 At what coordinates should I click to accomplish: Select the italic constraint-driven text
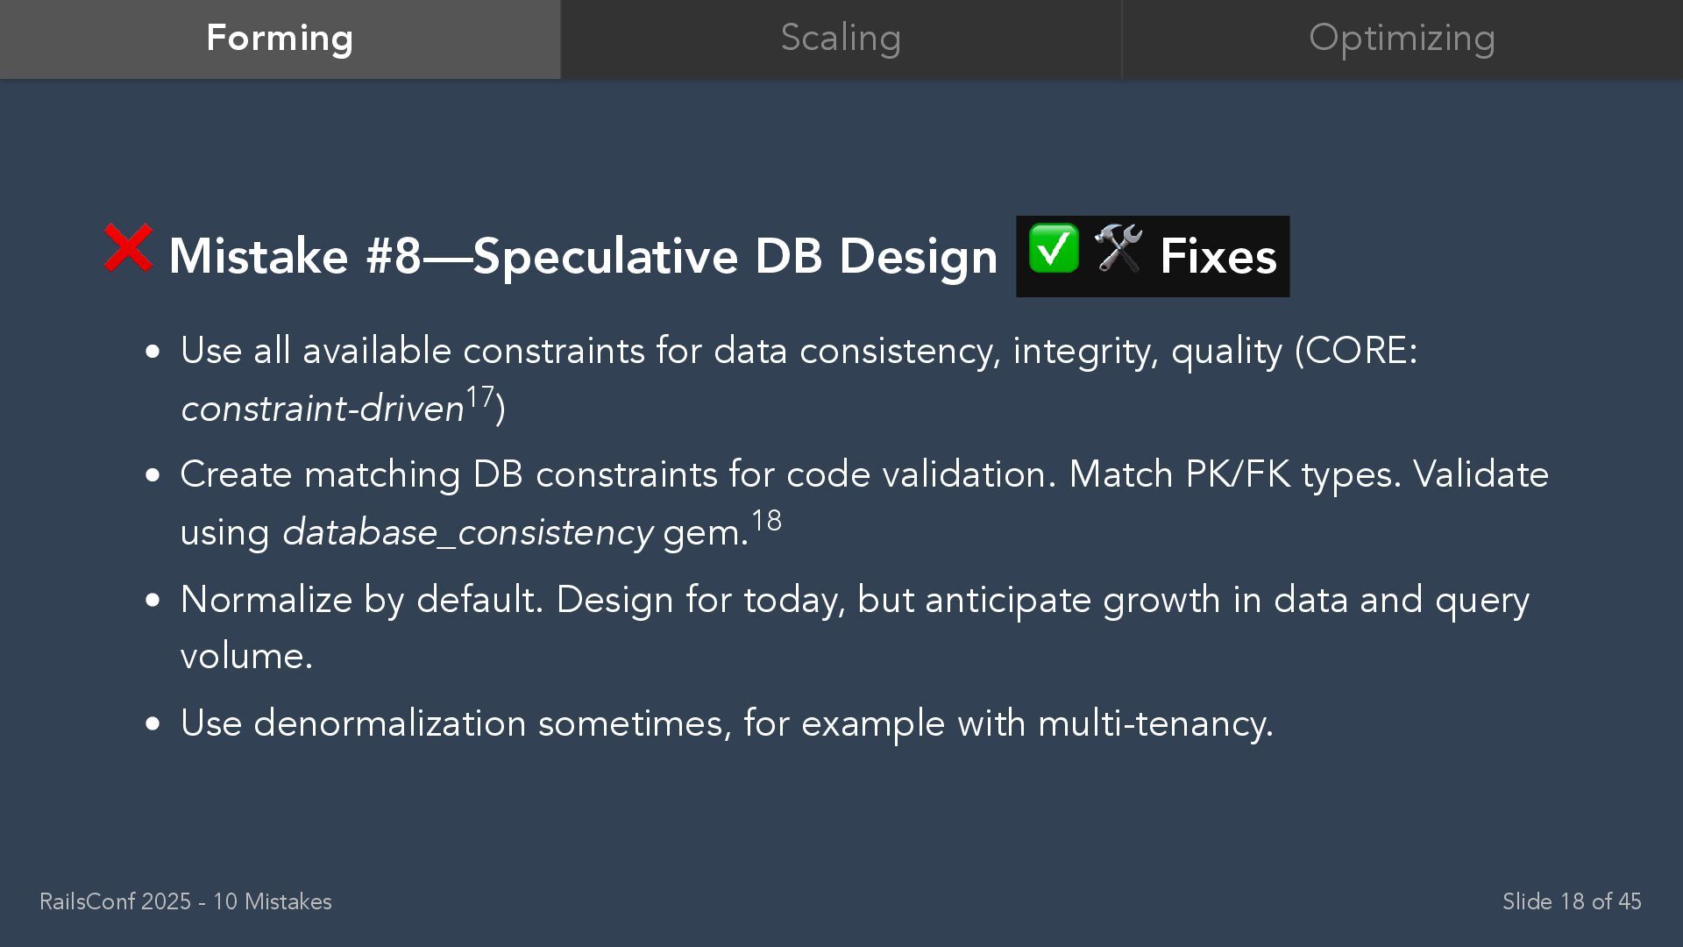(x=323, y=409)
